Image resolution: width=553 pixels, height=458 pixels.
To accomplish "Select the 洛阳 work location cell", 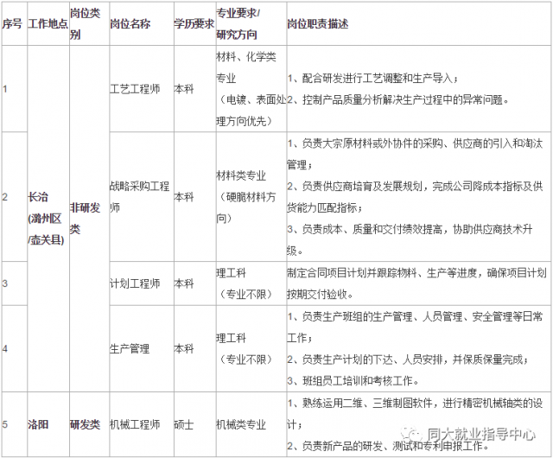I will pos(39,424).
